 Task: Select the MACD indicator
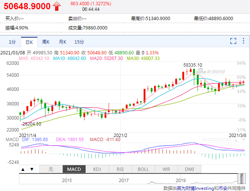(x=74, y=169)
